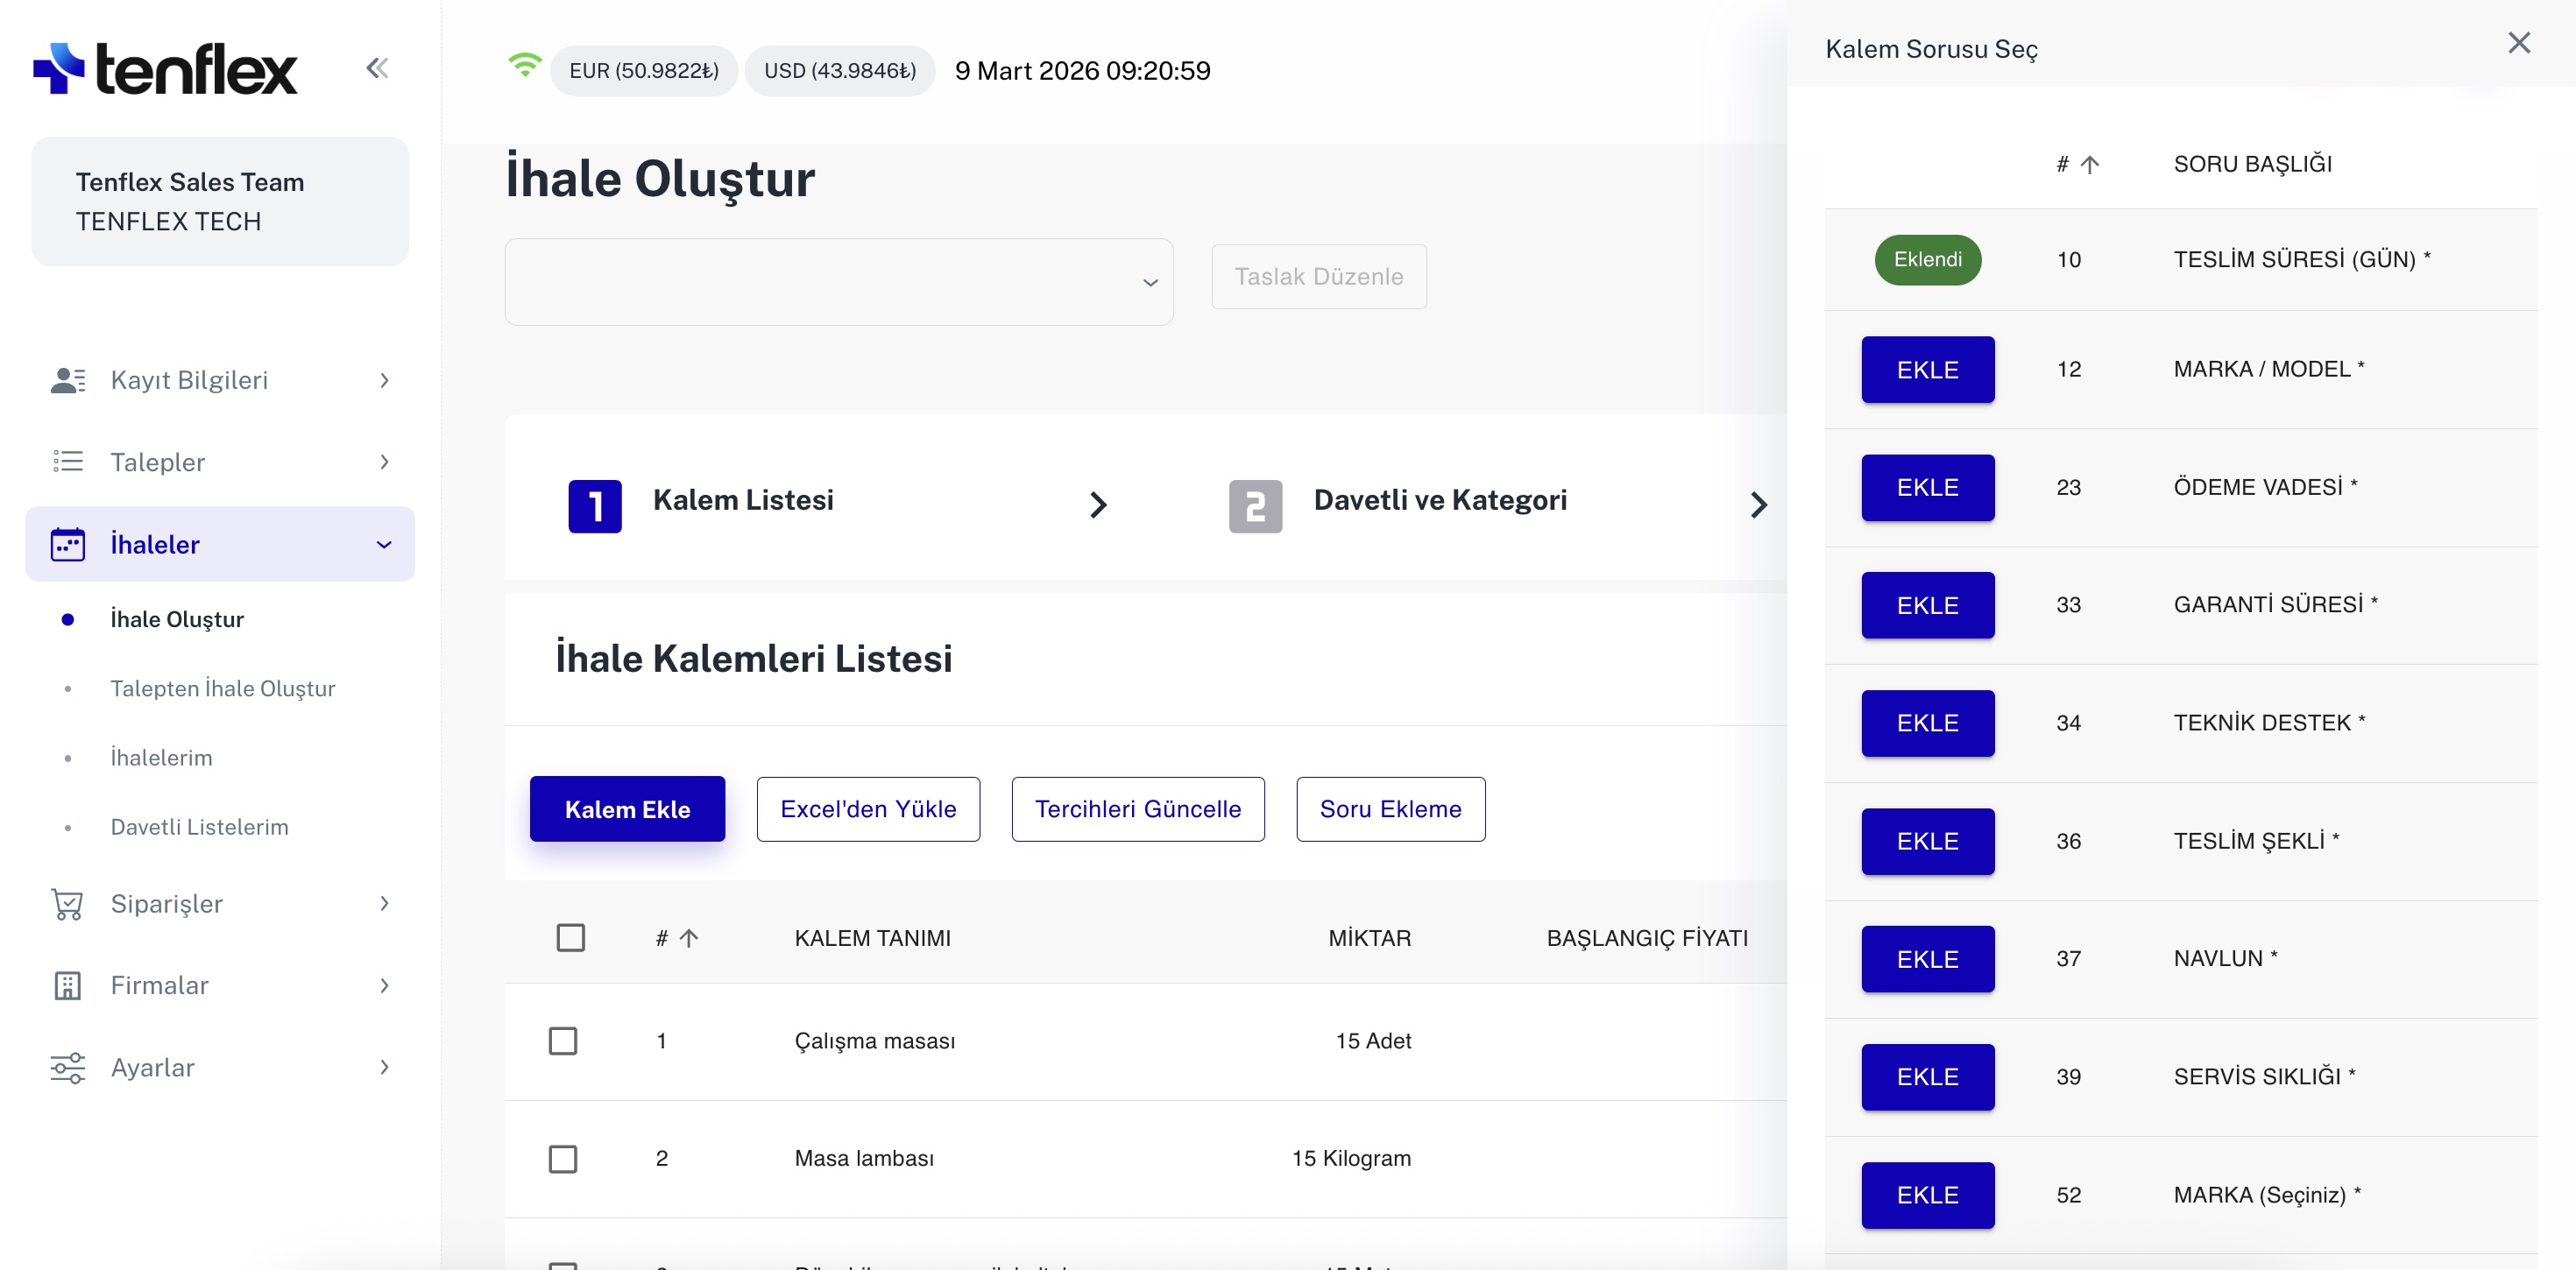The width and height of the screenshot is (2576, 1270).
Task: Click the tenflex logo
Action: pos(165,68)
